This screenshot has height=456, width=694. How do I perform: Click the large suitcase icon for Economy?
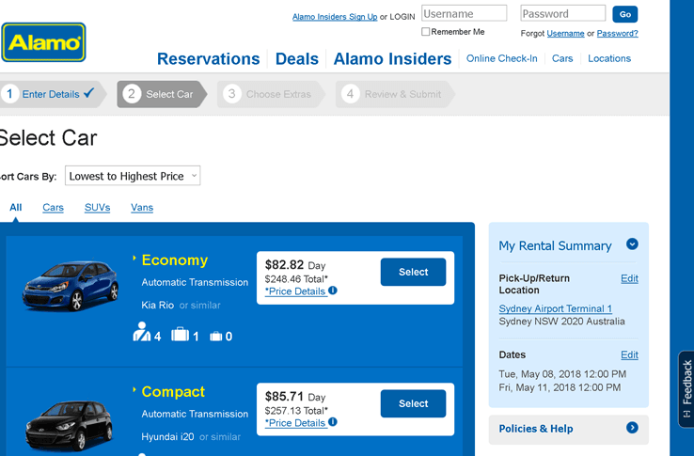click(x=180, y=334)
